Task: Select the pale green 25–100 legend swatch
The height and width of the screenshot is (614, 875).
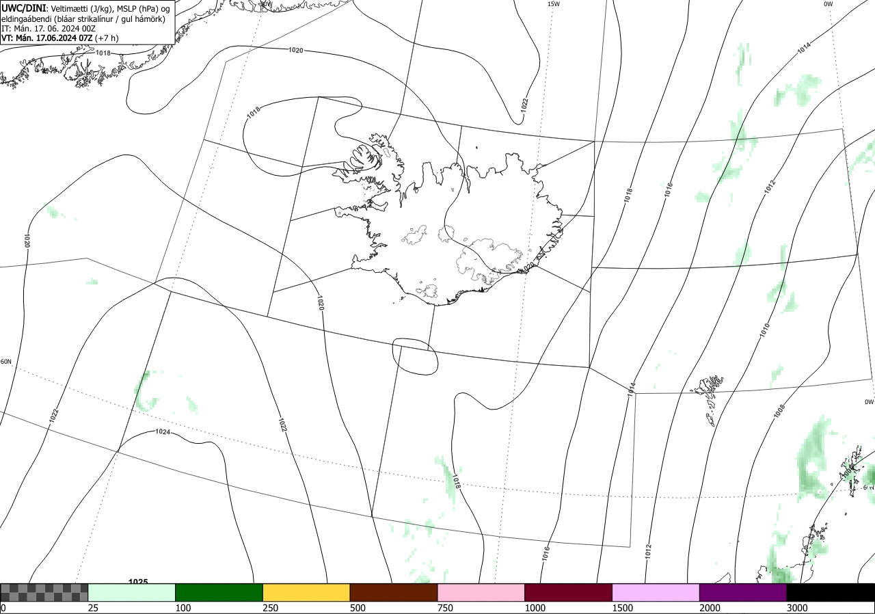Action: pos(132,592)
